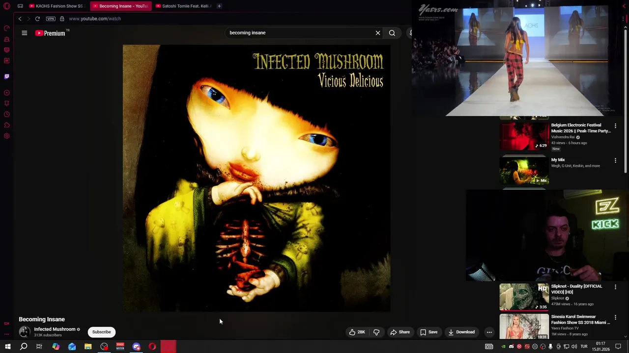Share the Becoming Insane video
629x353 pixels.
click(400, 332)
